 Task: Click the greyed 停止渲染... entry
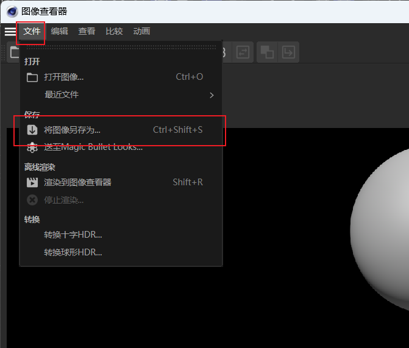point(121,200)
